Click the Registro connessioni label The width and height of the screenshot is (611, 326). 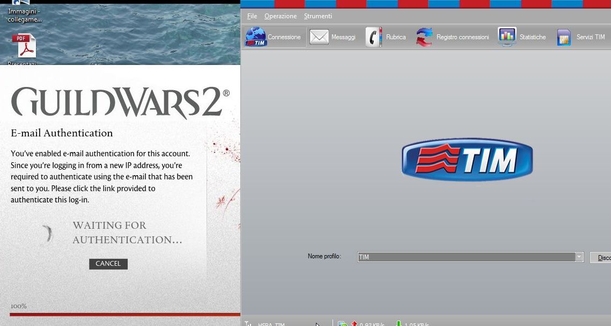[x=462, y=37]
